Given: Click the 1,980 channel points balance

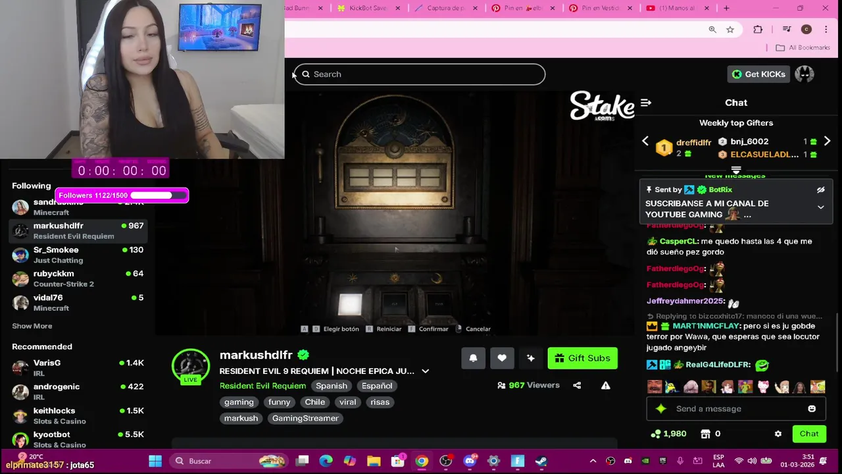Looking at the screenshot, I should (x=668, y=434).
